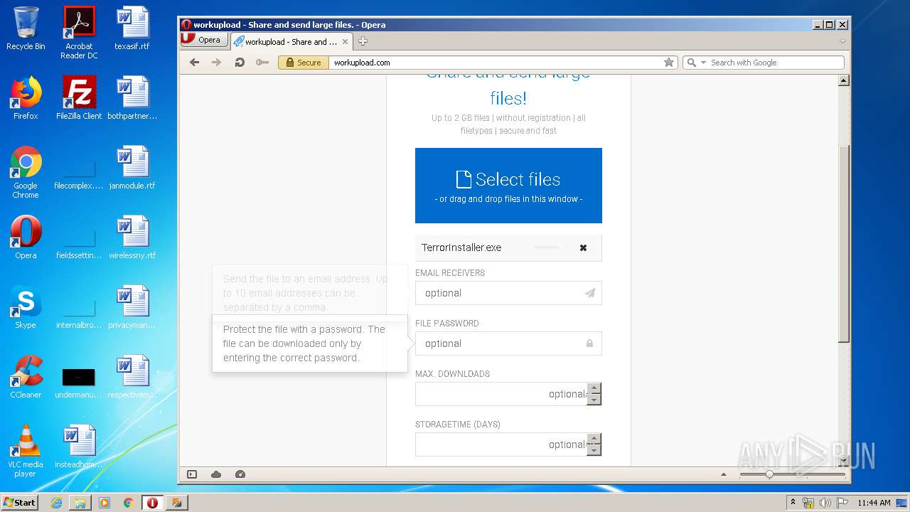910x512 pixels.
Task: Open the Windows Start menu
Action: coord(20,503)
